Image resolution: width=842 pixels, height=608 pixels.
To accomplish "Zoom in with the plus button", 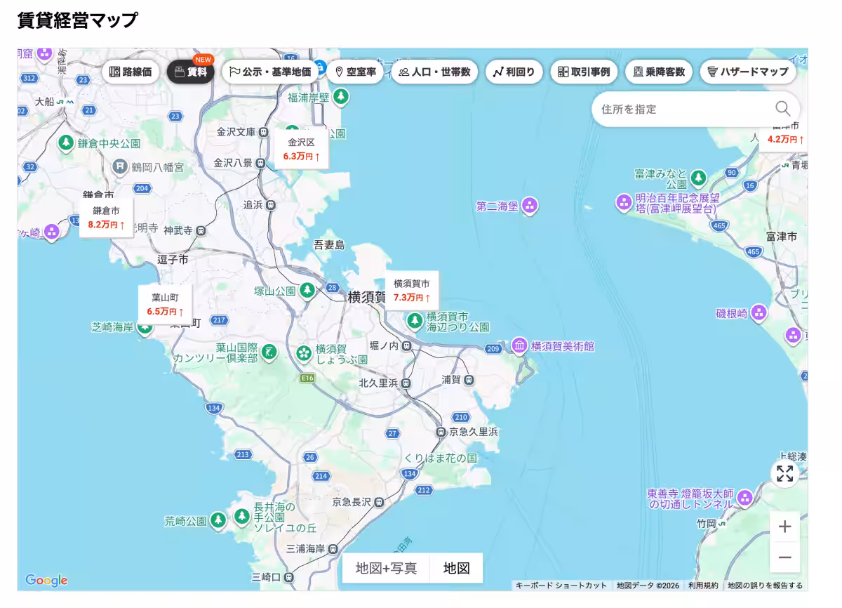I will click(784, 527).
